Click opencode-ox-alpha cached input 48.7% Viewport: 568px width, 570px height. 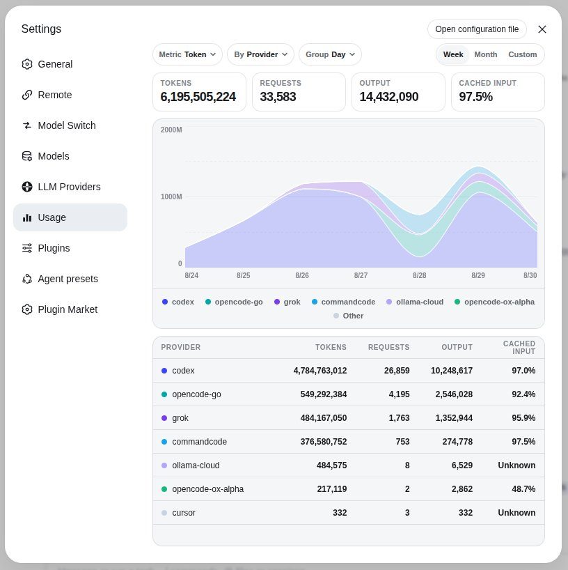point(523,489)
